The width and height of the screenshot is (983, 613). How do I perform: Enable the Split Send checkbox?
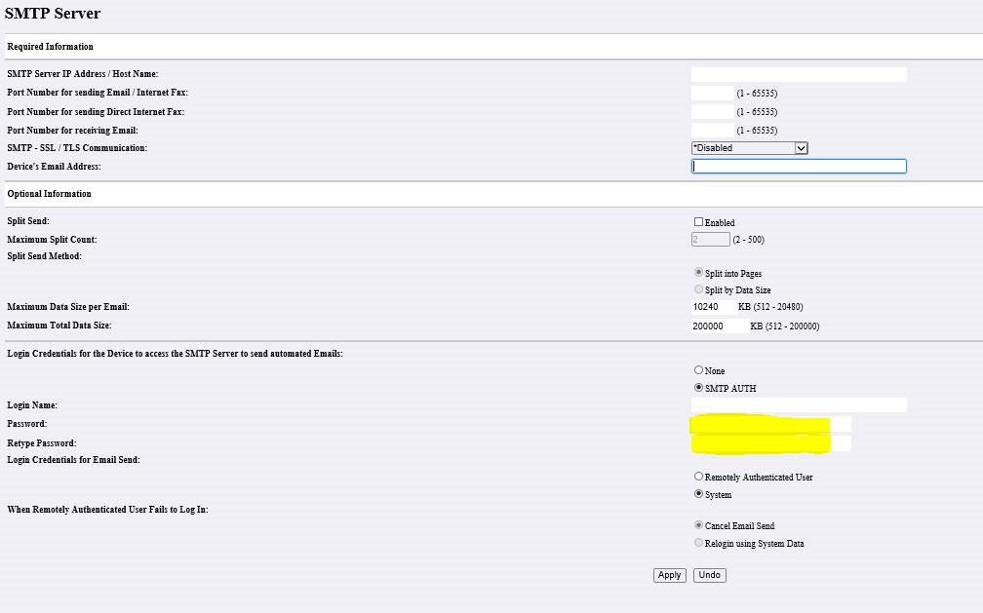click(698, 222)
